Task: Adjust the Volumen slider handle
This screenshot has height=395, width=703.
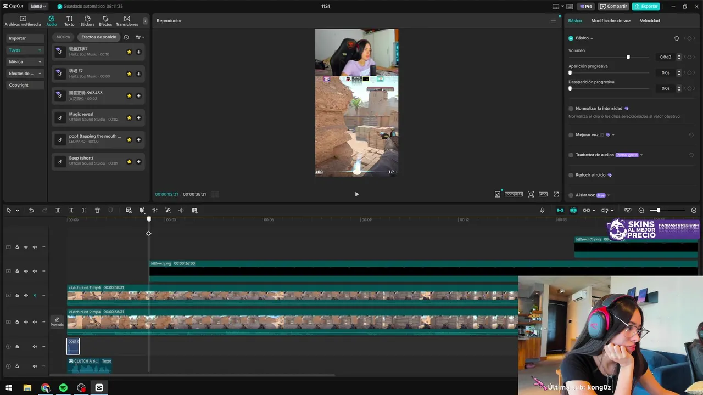Action: (628, 57)
